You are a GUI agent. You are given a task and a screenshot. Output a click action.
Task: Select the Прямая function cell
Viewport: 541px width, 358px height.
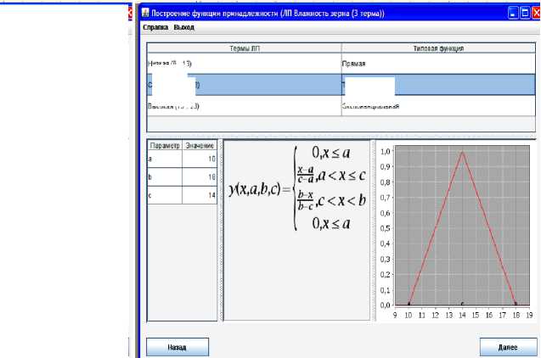pyautogui.click(x=438, y=64)
